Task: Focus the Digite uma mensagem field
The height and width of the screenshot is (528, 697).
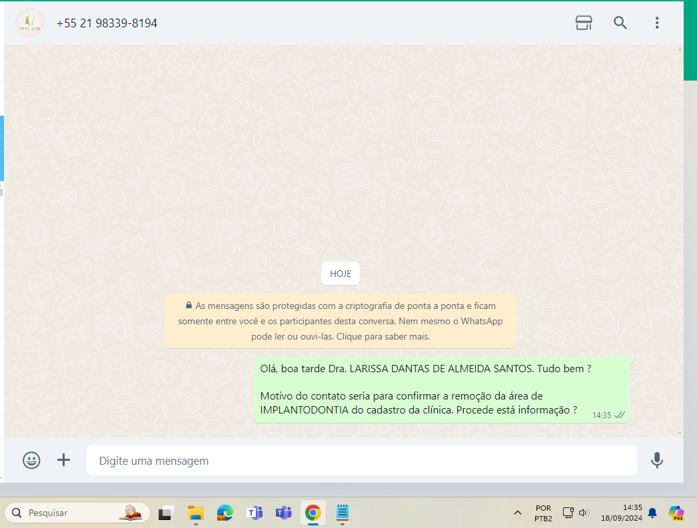Action: [x=361, y=461]
